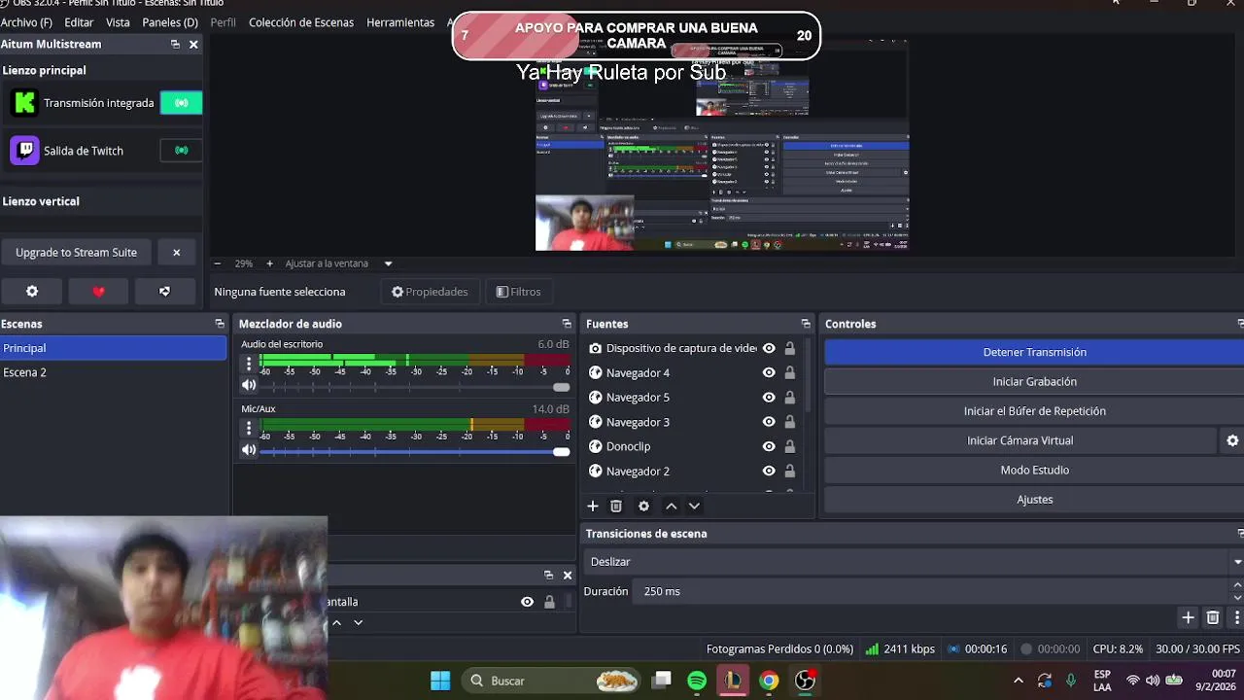Remove the scene transition with trash icon
The width and height of the screenshot is (1244, 700).
pos(1213,617)
